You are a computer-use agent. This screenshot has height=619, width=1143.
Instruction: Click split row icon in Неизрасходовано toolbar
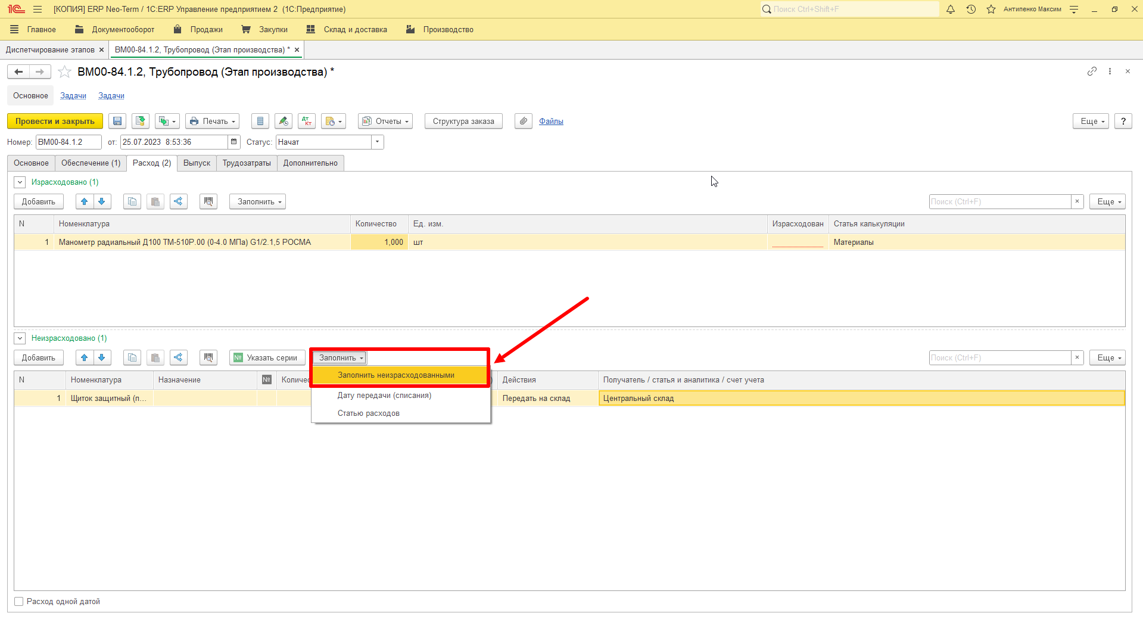click(x=178, y=357)
